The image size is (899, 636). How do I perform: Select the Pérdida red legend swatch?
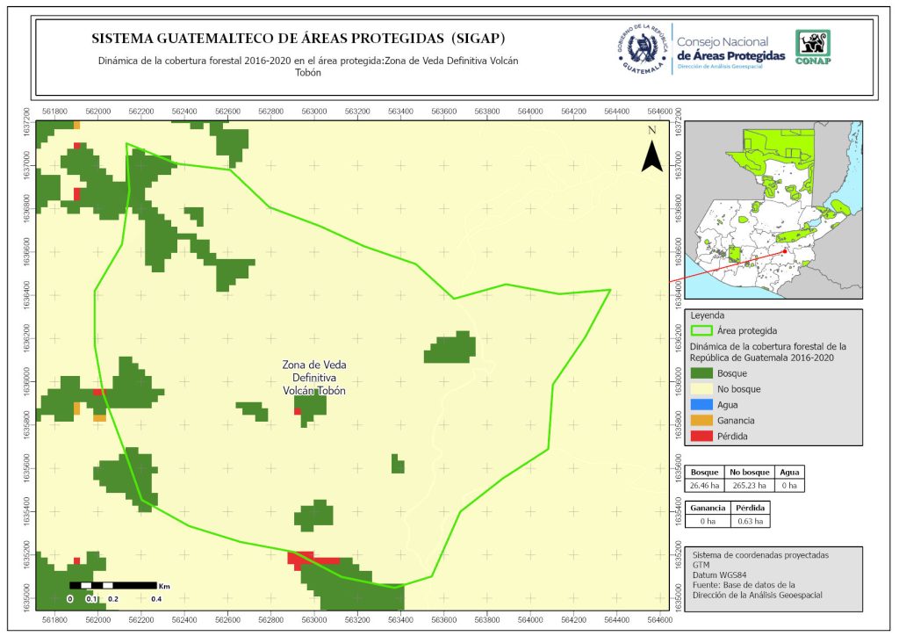click(x=701, y=437)
